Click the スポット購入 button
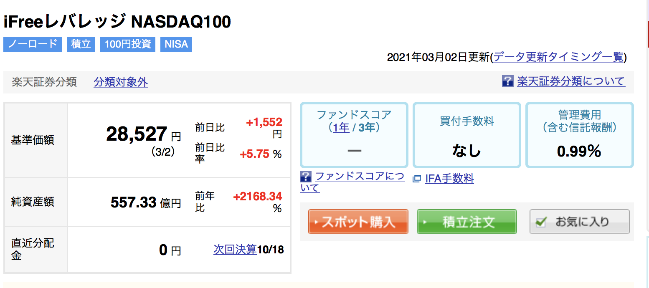 pos(358,222)
